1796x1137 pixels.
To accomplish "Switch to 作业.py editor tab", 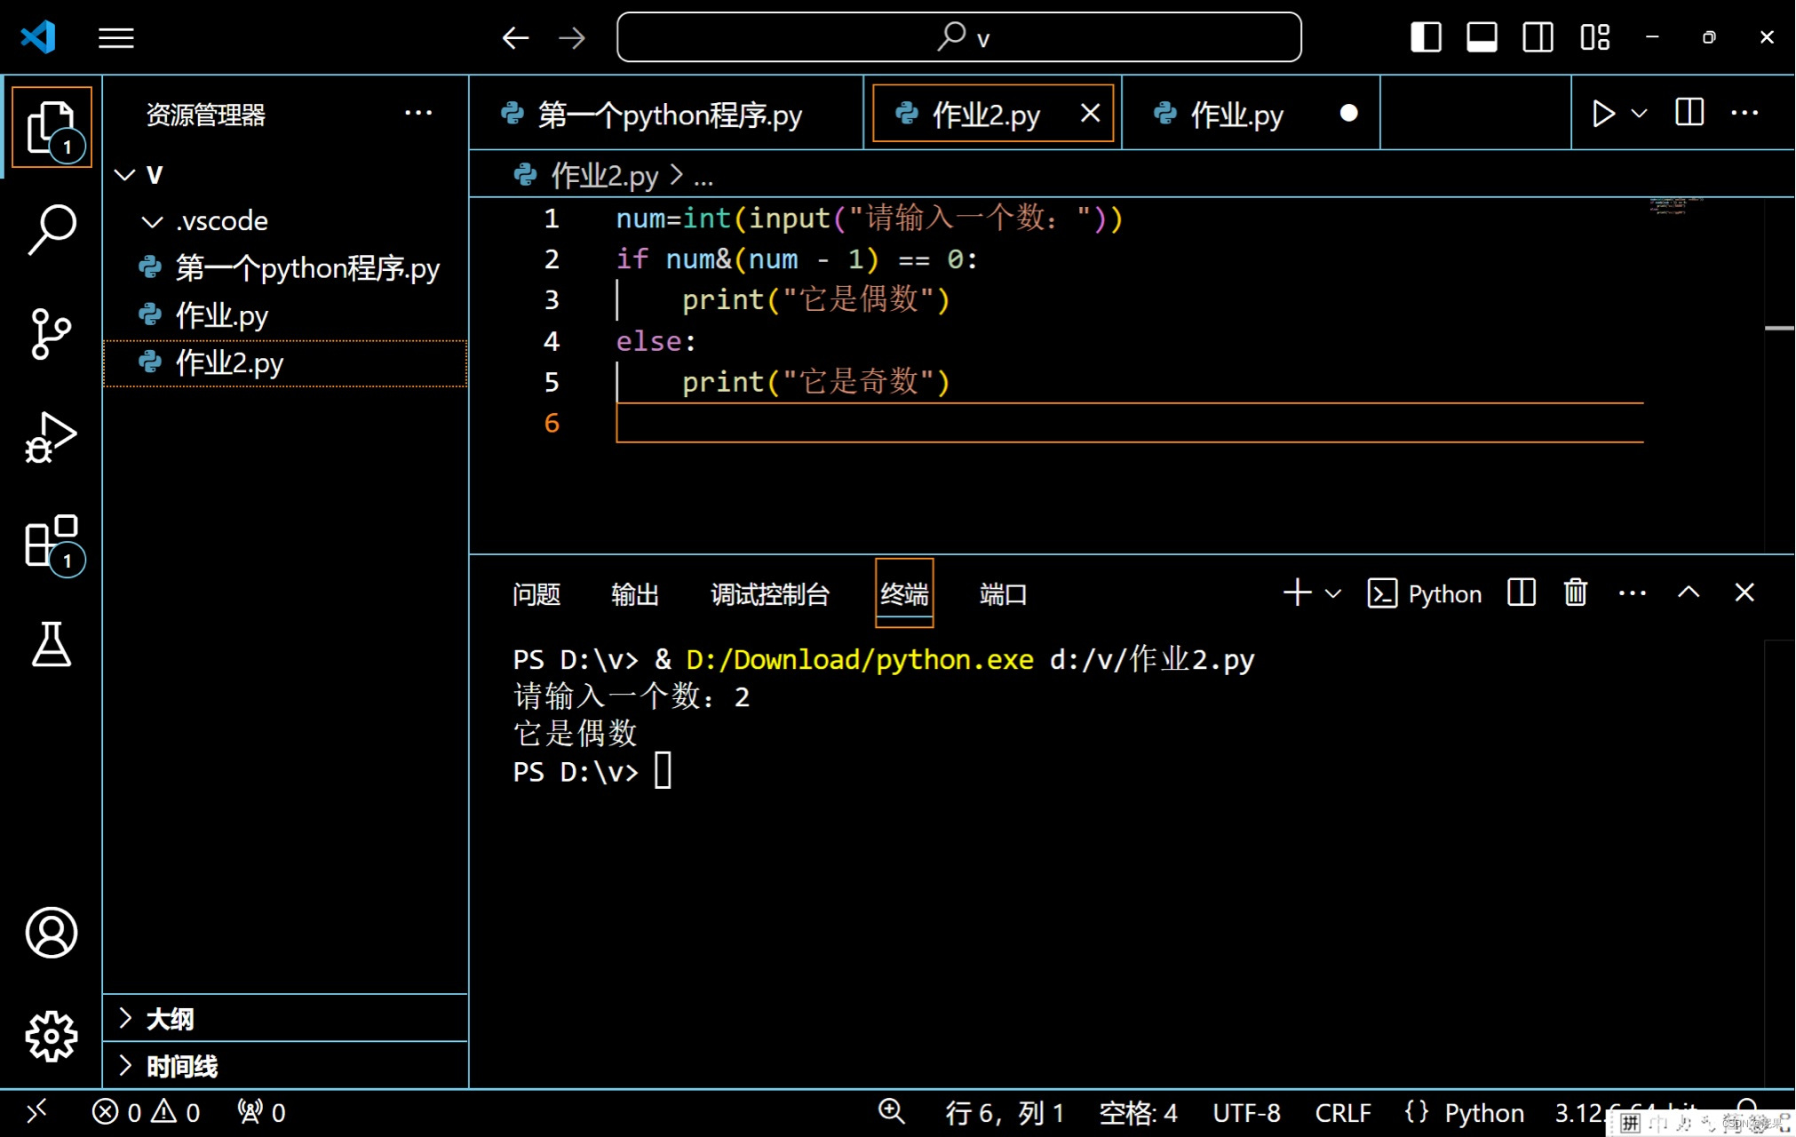I will (1252, 114).
